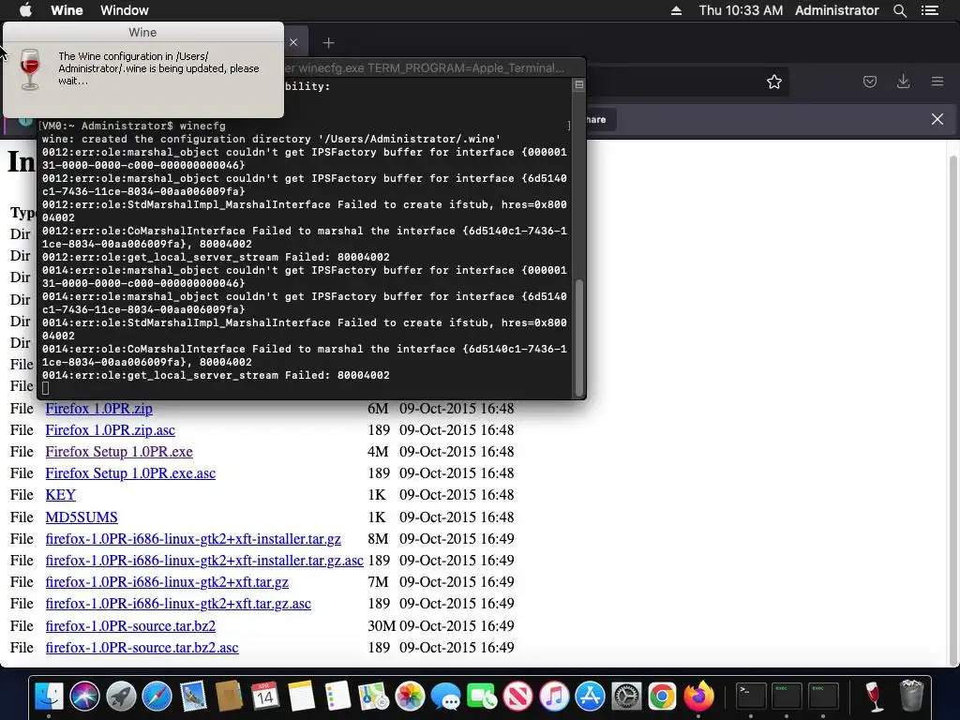Viewport: 960px width, 720px height.
Task: Click the eject icon in menu bar
Action: click(676, 10)
